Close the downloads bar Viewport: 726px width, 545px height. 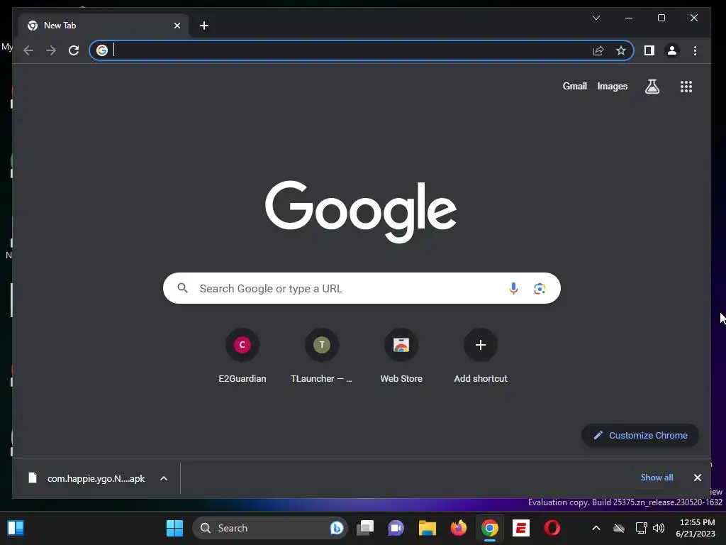(698, 478)
